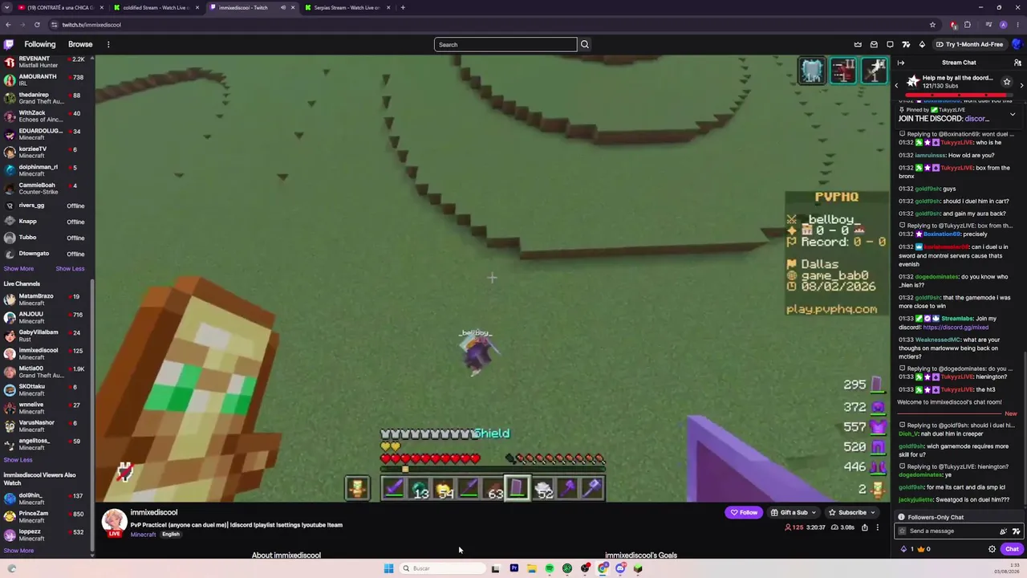Click the 7TV icon in the top bar
Viewport: 1027px width, 578px height.
tap(906, 44)
